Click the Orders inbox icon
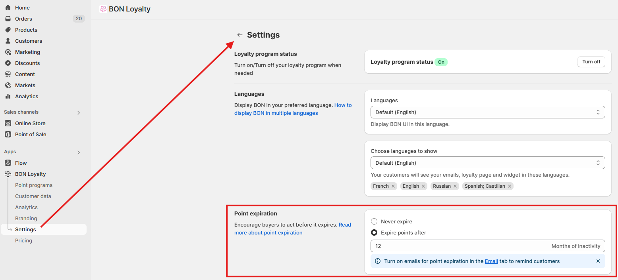The height and width of the screenshot is (280, 618). pyautogui.click(x=8, y=19)
